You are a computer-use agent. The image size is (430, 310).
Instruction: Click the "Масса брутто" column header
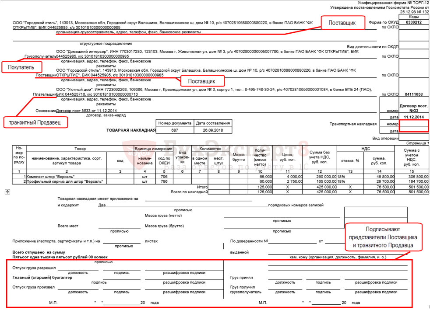[x=239, y=157]
